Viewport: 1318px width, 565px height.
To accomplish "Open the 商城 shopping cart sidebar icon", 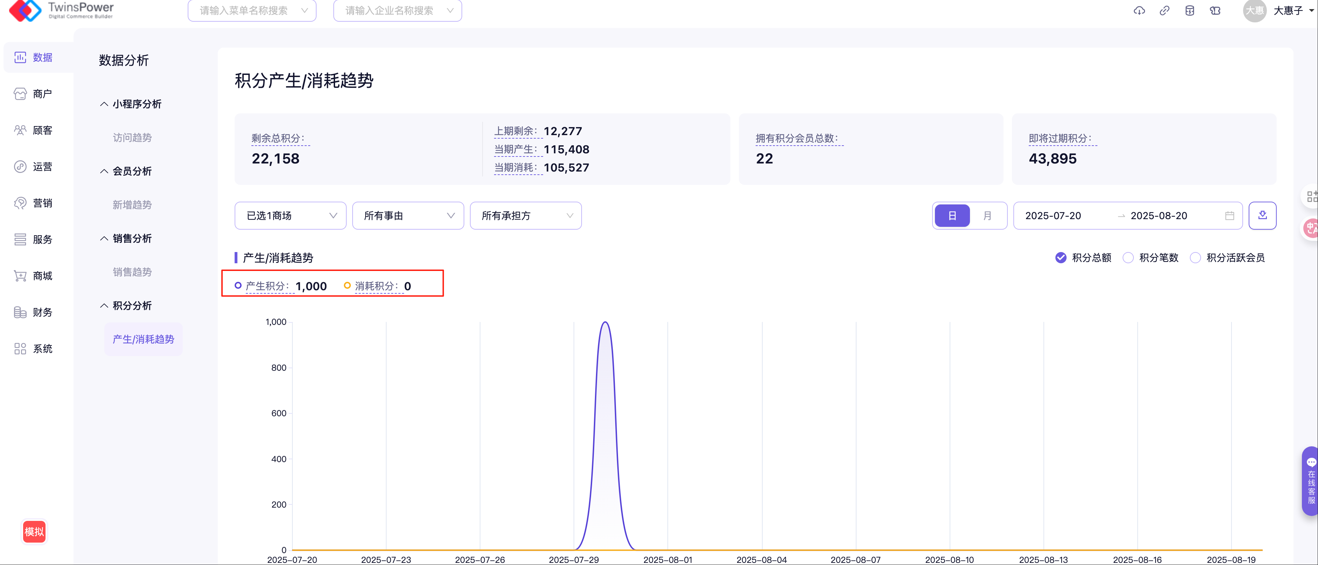I will pyautogui.click(x=20, y=276).
